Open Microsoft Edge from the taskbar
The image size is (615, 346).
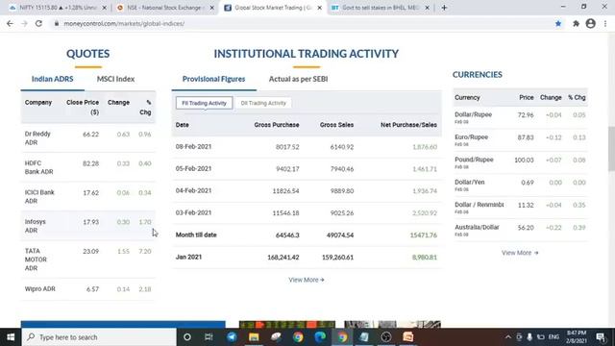coord(320,337)
